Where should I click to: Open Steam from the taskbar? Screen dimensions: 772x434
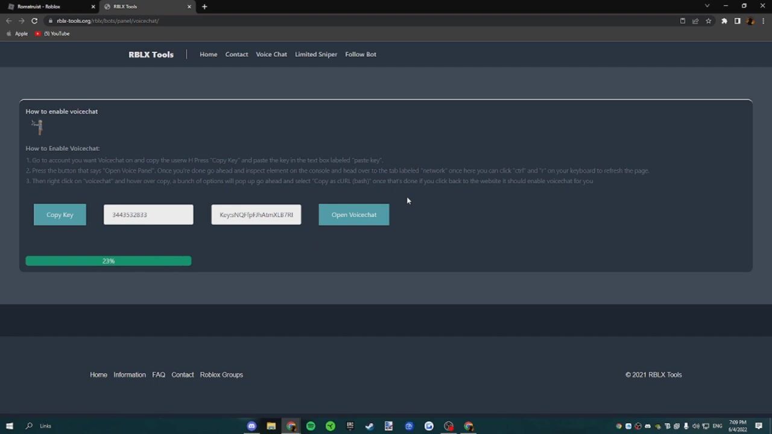click(370, 426)
